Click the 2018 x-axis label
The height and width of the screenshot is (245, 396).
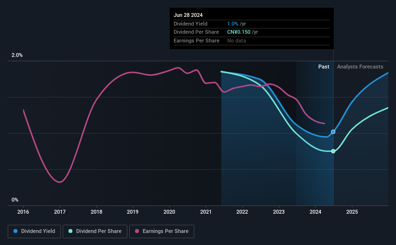pyautogui.click(x=96, y=212)
